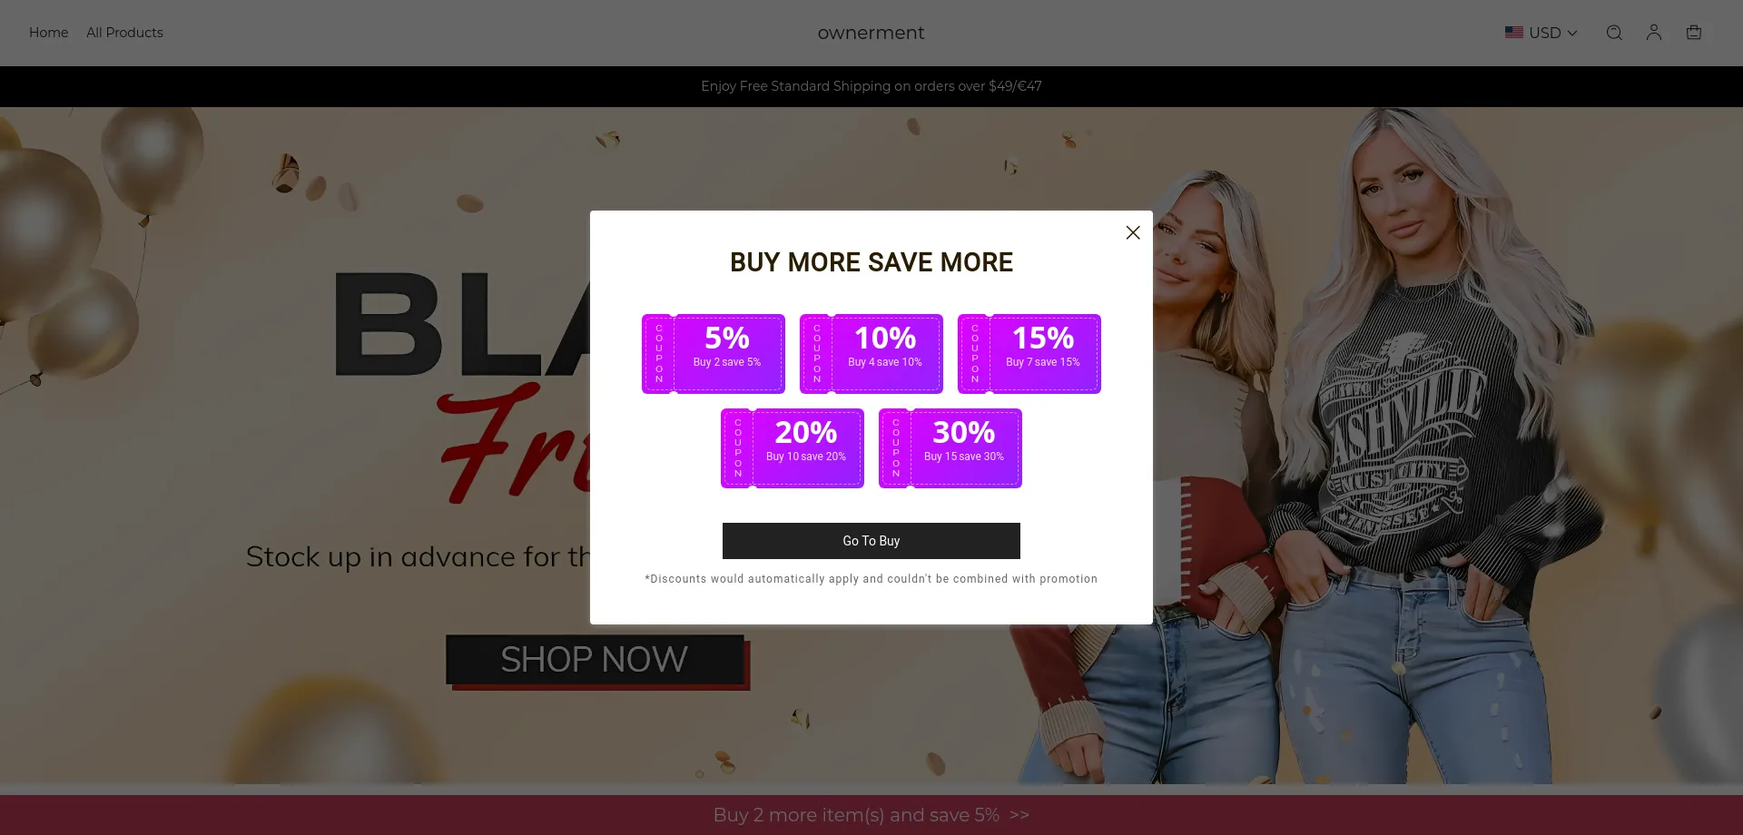Image resolution: width=1743 pixels, height=835 pixels.
Task: Click the ownerment site logo
Action: point(871,33)
